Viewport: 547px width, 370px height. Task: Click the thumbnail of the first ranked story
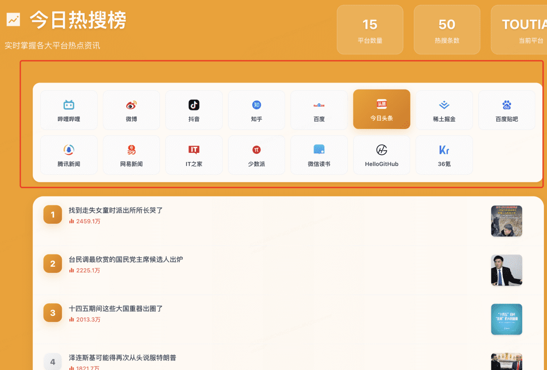click(506, 221)
